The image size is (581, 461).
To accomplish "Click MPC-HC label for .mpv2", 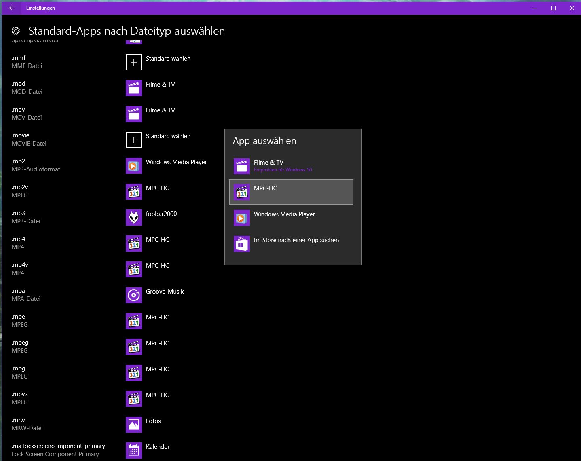I will [158, 395].
